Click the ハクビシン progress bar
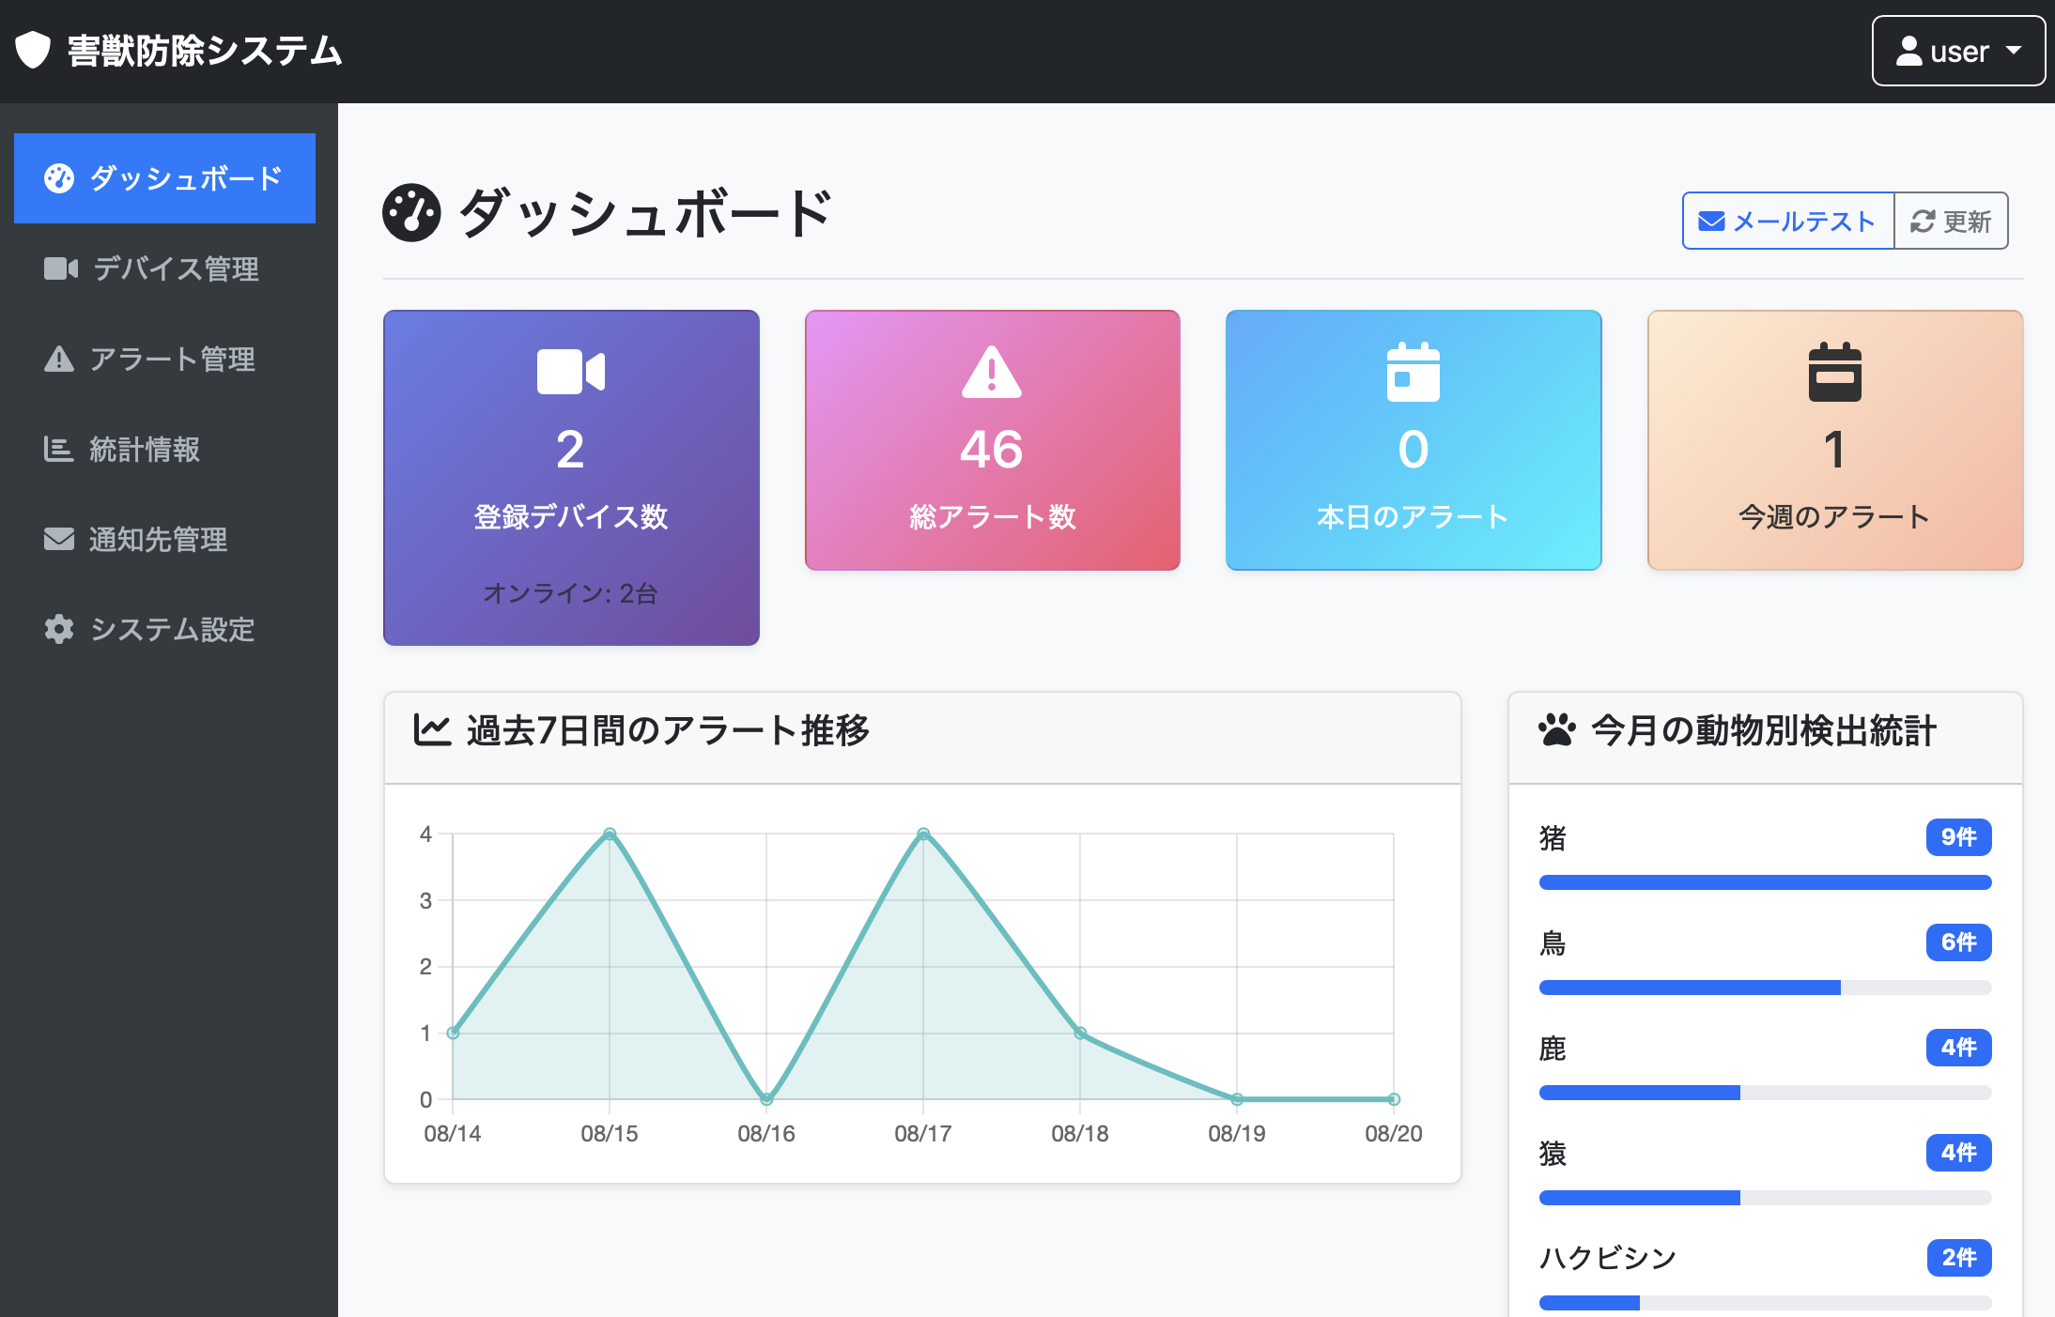 1766,1303
